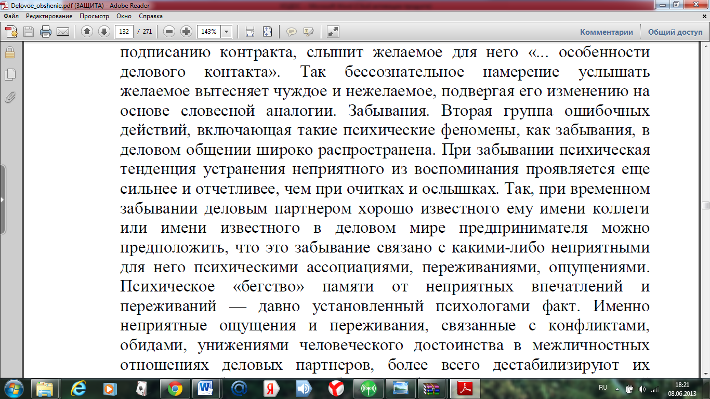710x399 pixels.
Task: Open the Окно menu
Action: [x=124, y=16]
